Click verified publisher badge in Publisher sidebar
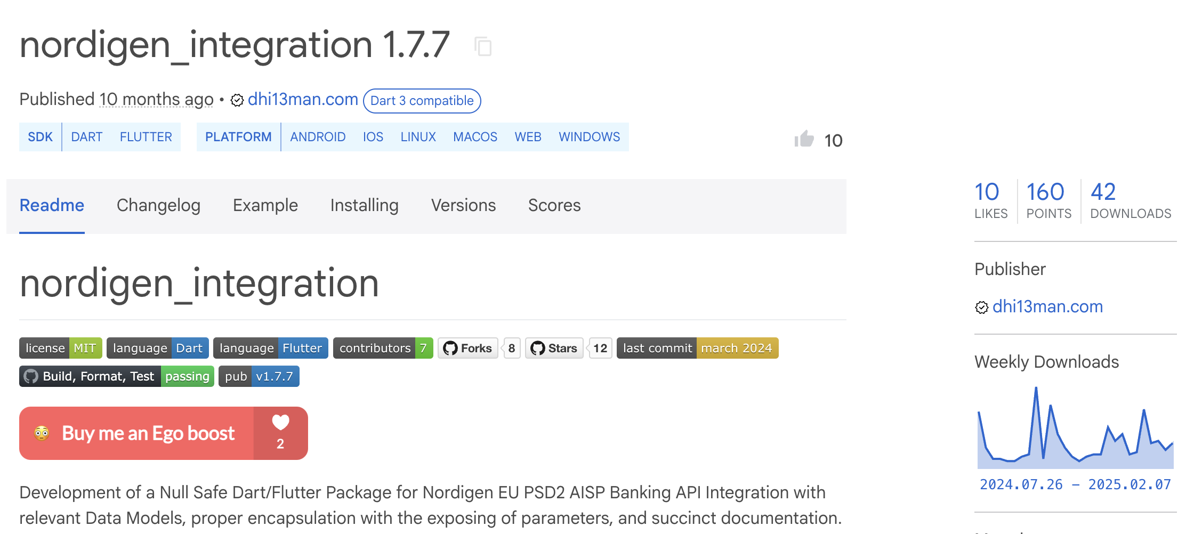Screen dimensions: 1194x534 click(981, 307)
